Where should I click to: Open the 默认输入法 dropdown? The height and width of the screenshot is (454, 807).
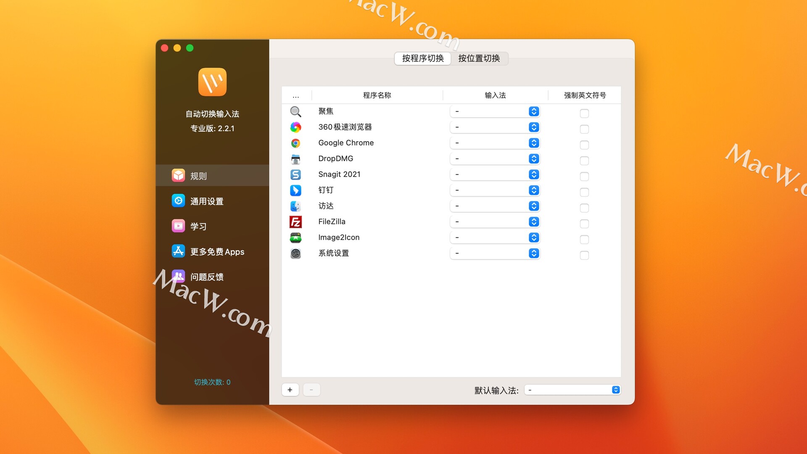[x=572, y=390]
